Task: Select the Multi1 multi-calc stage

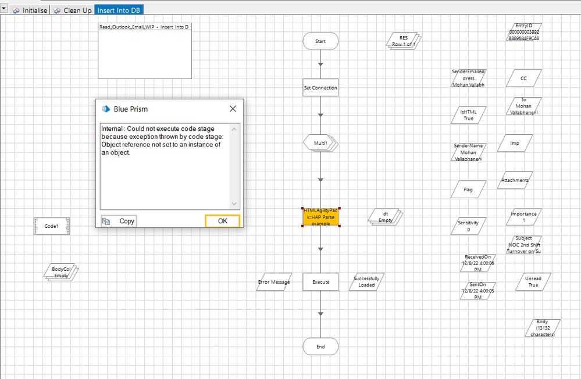Action: (320, 143)
